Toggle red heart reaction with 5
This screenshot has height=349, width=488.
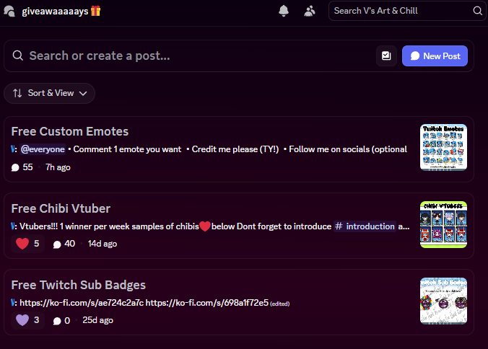(x=27, y=244)
